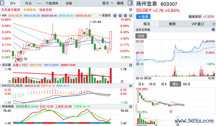Toggle the 成交量 volume indicator checkmark
This screenshot has width=216, height=126.
(x=1, y=65)
